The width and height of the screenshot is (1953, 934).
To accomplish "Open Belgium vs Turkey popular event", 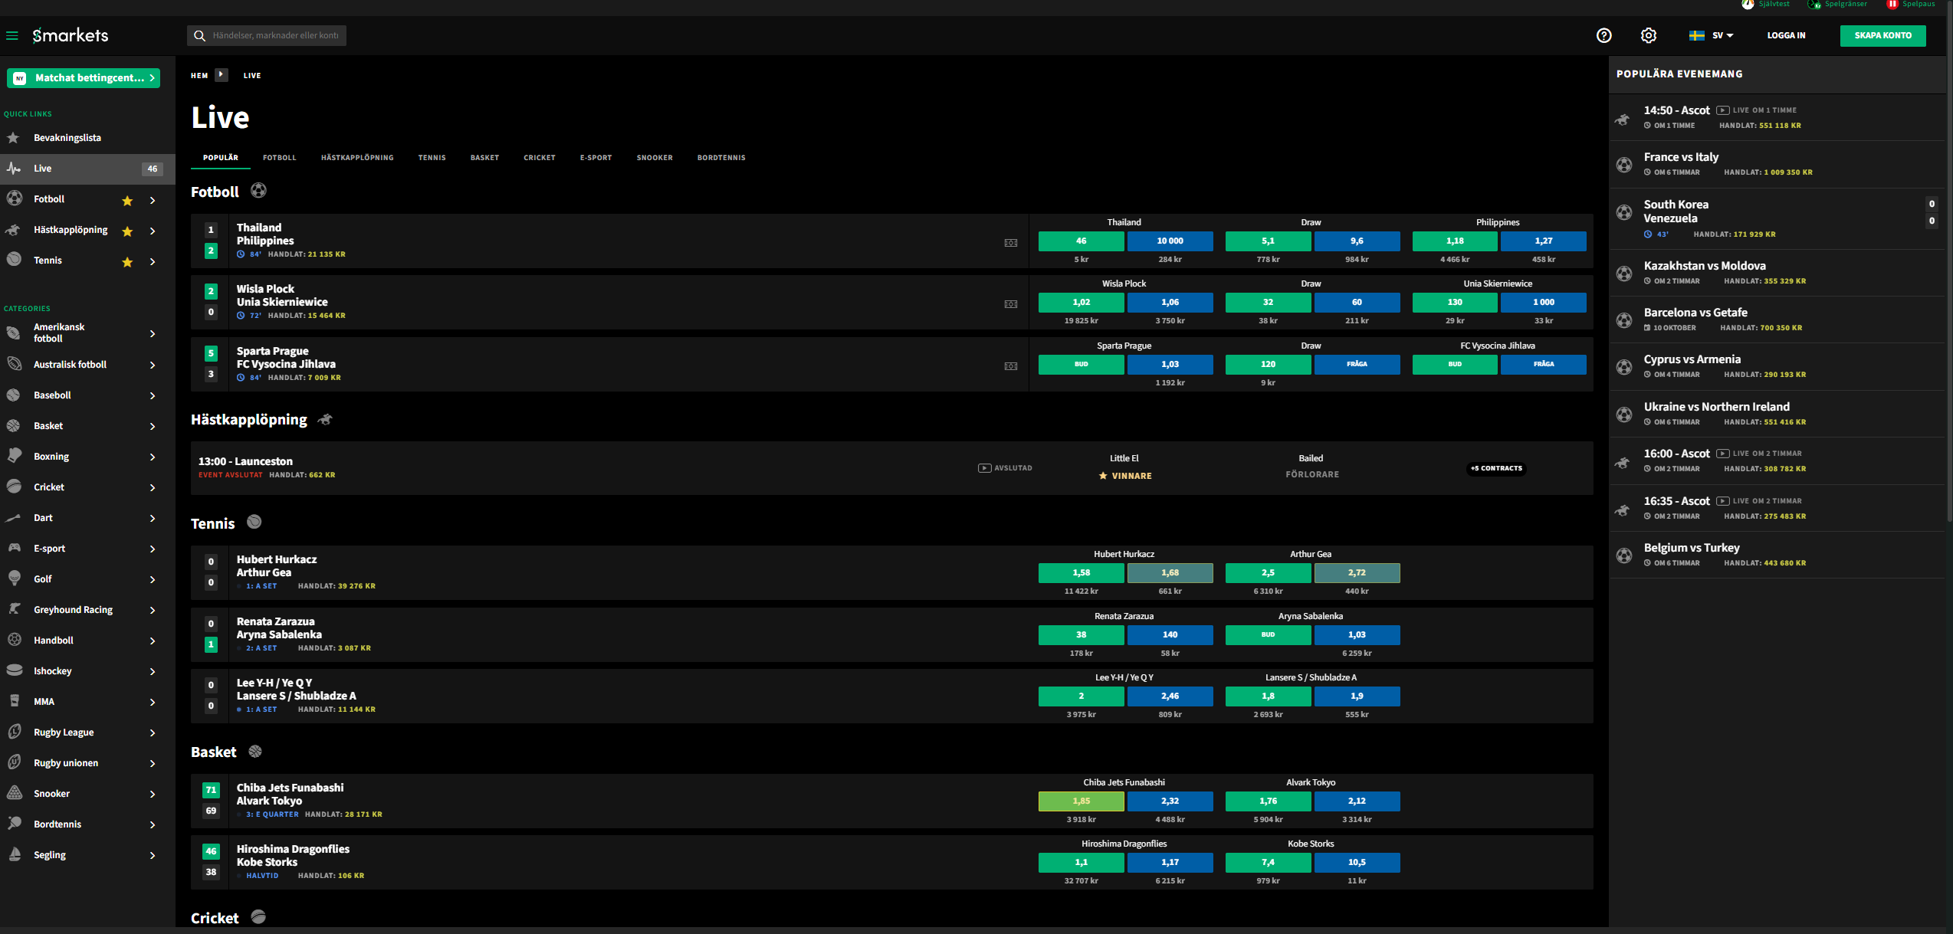I will (x=1777, y=555).
